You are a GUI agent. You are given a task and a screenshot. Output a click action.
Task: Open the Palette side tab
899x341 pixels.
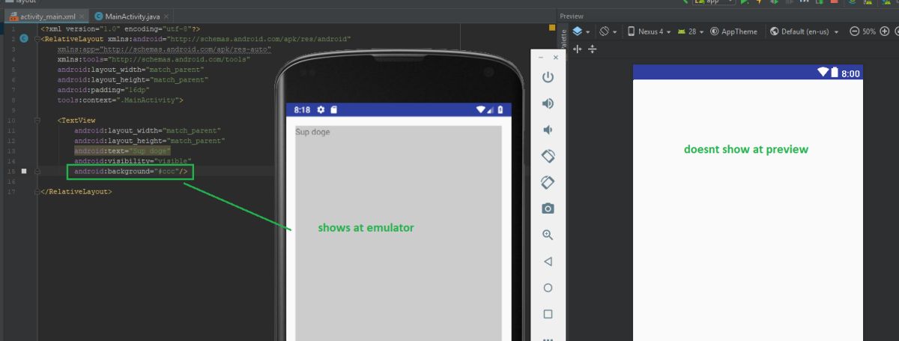[564, 42]
